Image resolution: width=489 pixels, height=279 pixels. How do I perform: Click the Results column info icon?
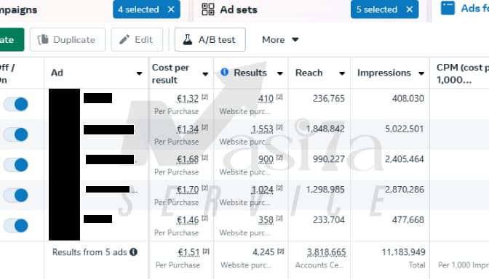tap(224, 72)
